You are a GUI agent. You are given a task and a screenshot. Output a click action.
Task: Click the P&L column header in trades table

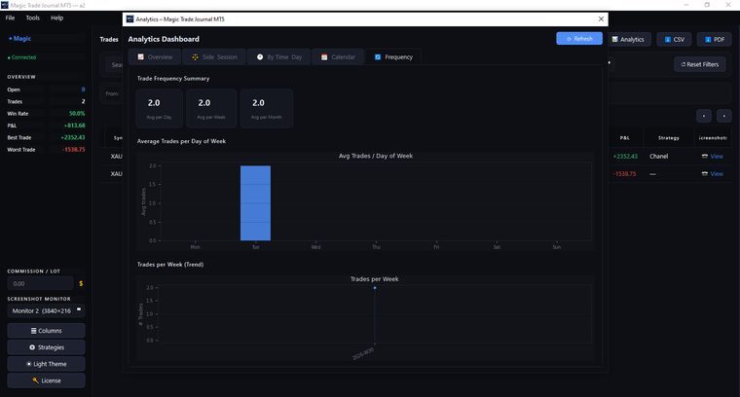pyautogui.click(x=624, y=138)
